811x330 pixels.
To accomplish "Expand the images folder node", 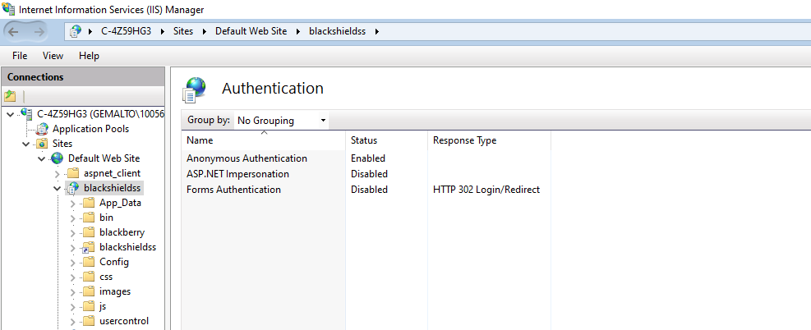I will point(73,291).
